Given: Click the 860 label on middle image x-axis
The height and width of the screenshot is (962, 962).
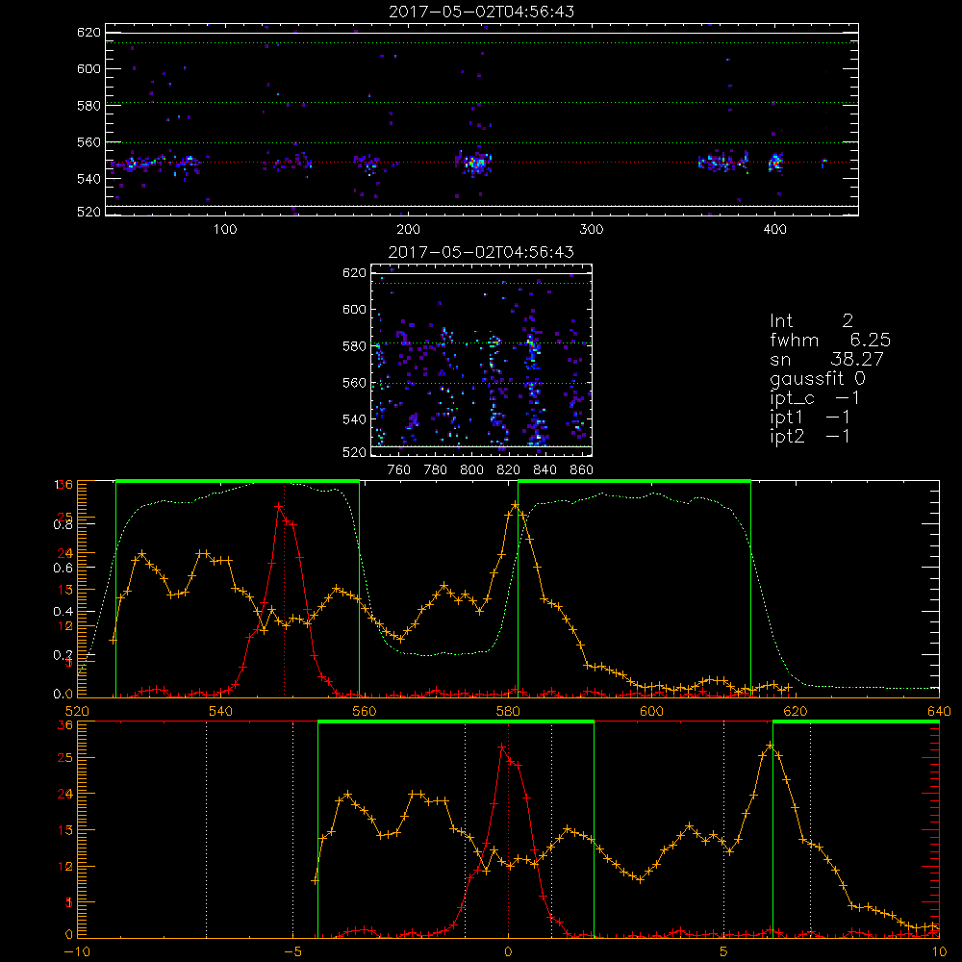Looking at the screenshot, I should click(x=582, y=470).
